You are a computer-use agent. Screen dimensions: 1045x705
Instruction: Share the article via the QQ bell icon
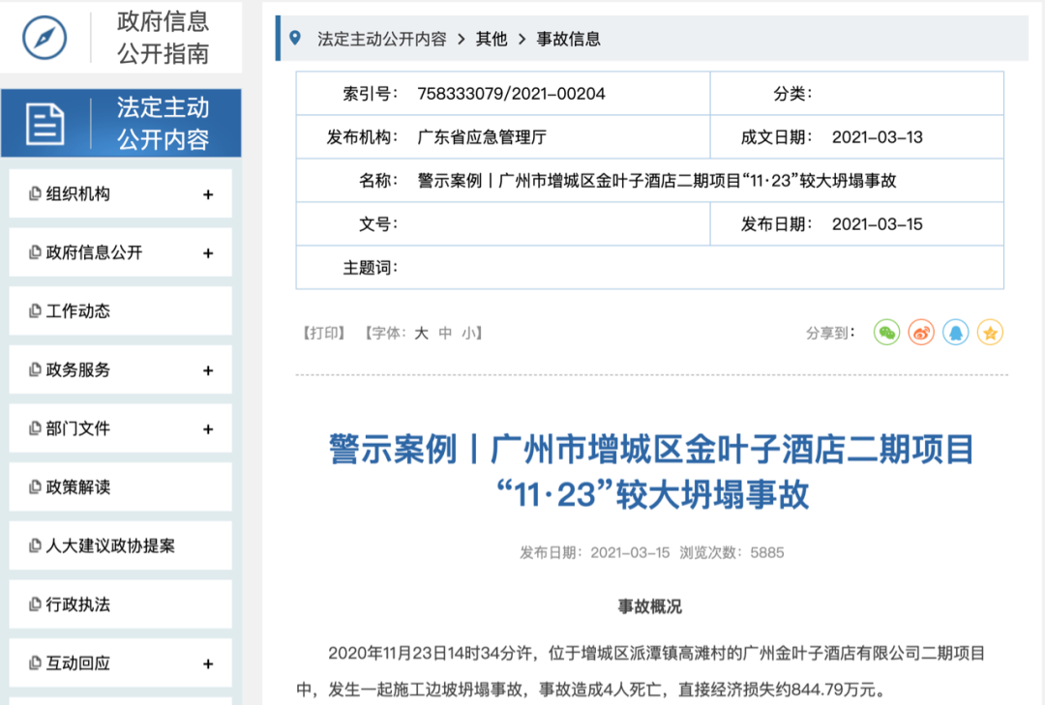pos(956,333)
